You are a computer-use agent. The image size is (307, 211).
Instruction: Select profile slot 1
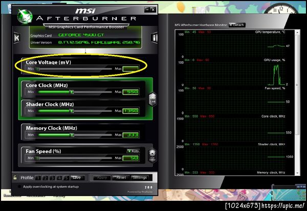38,178
